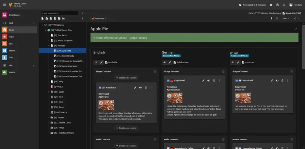305x149 pixels.
Task: Toggle visibility of Hebrew translation page
Action: click(233, 62)
